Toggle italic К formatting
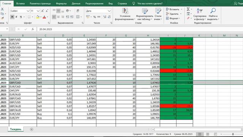This screenshot has width=243, height=137. pyautogui.click(x=16, y=17)
